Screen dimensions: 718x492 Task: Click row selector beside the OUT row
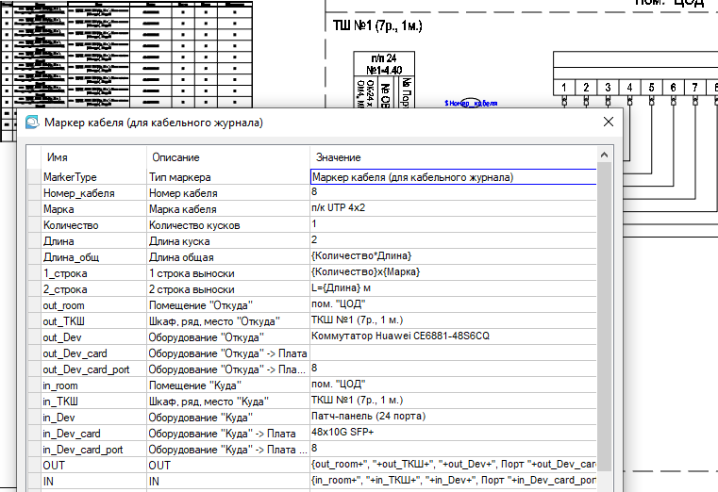(34, 465)
